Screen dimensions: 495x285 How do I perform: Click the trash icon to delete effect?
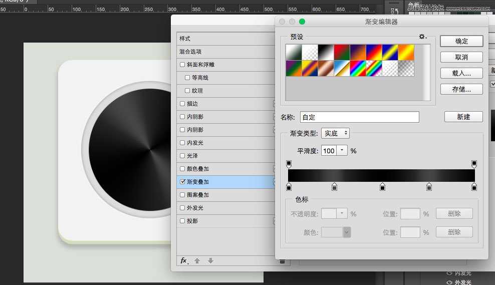pyautogui.click(x=282, y=261)
